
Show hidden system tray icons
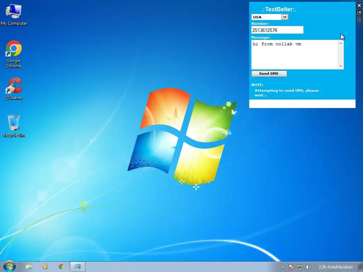(283, 267)
